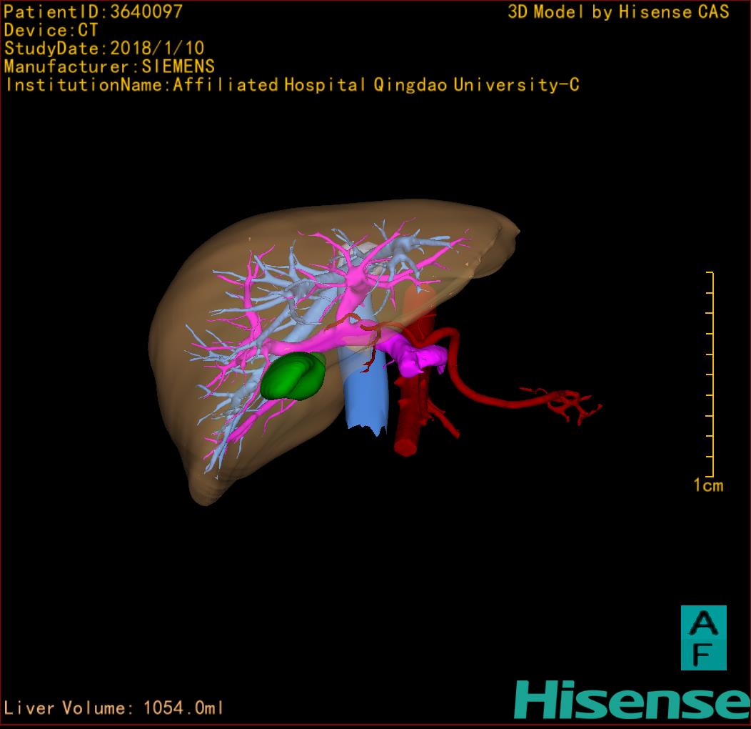This screenshot has width=751, height=729.
Task: Click the 1cm scale label
Action: [707, 486]
